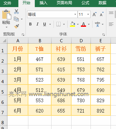Click the Copy icon

click(x=16, y=19)
